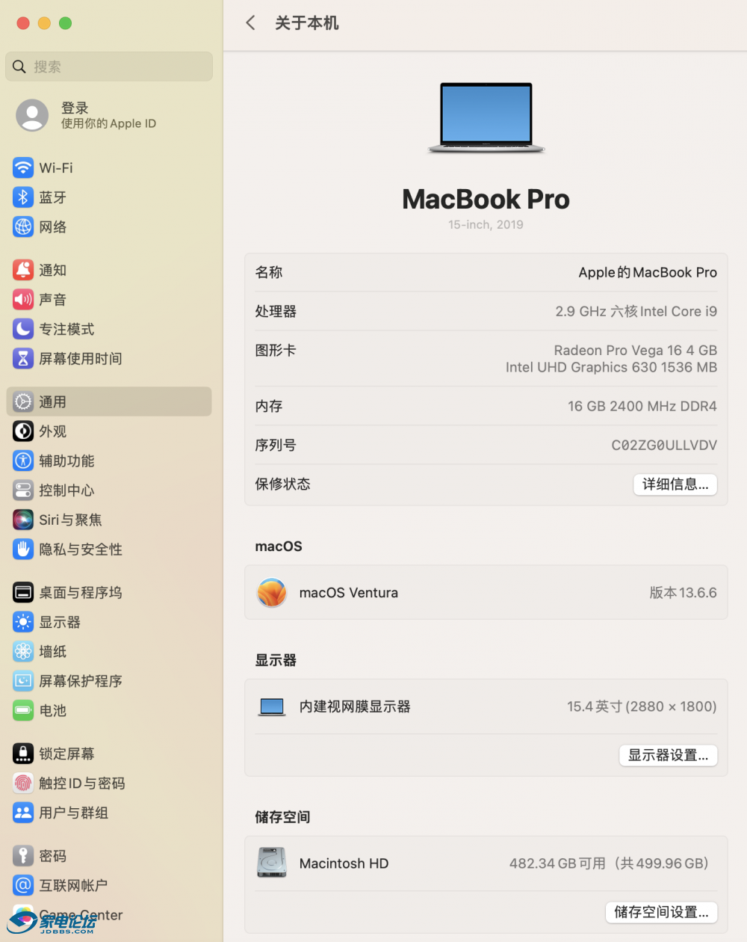Click the Macintosh HD label
This screenshot has width=747, height=942.
coord(344,863)
